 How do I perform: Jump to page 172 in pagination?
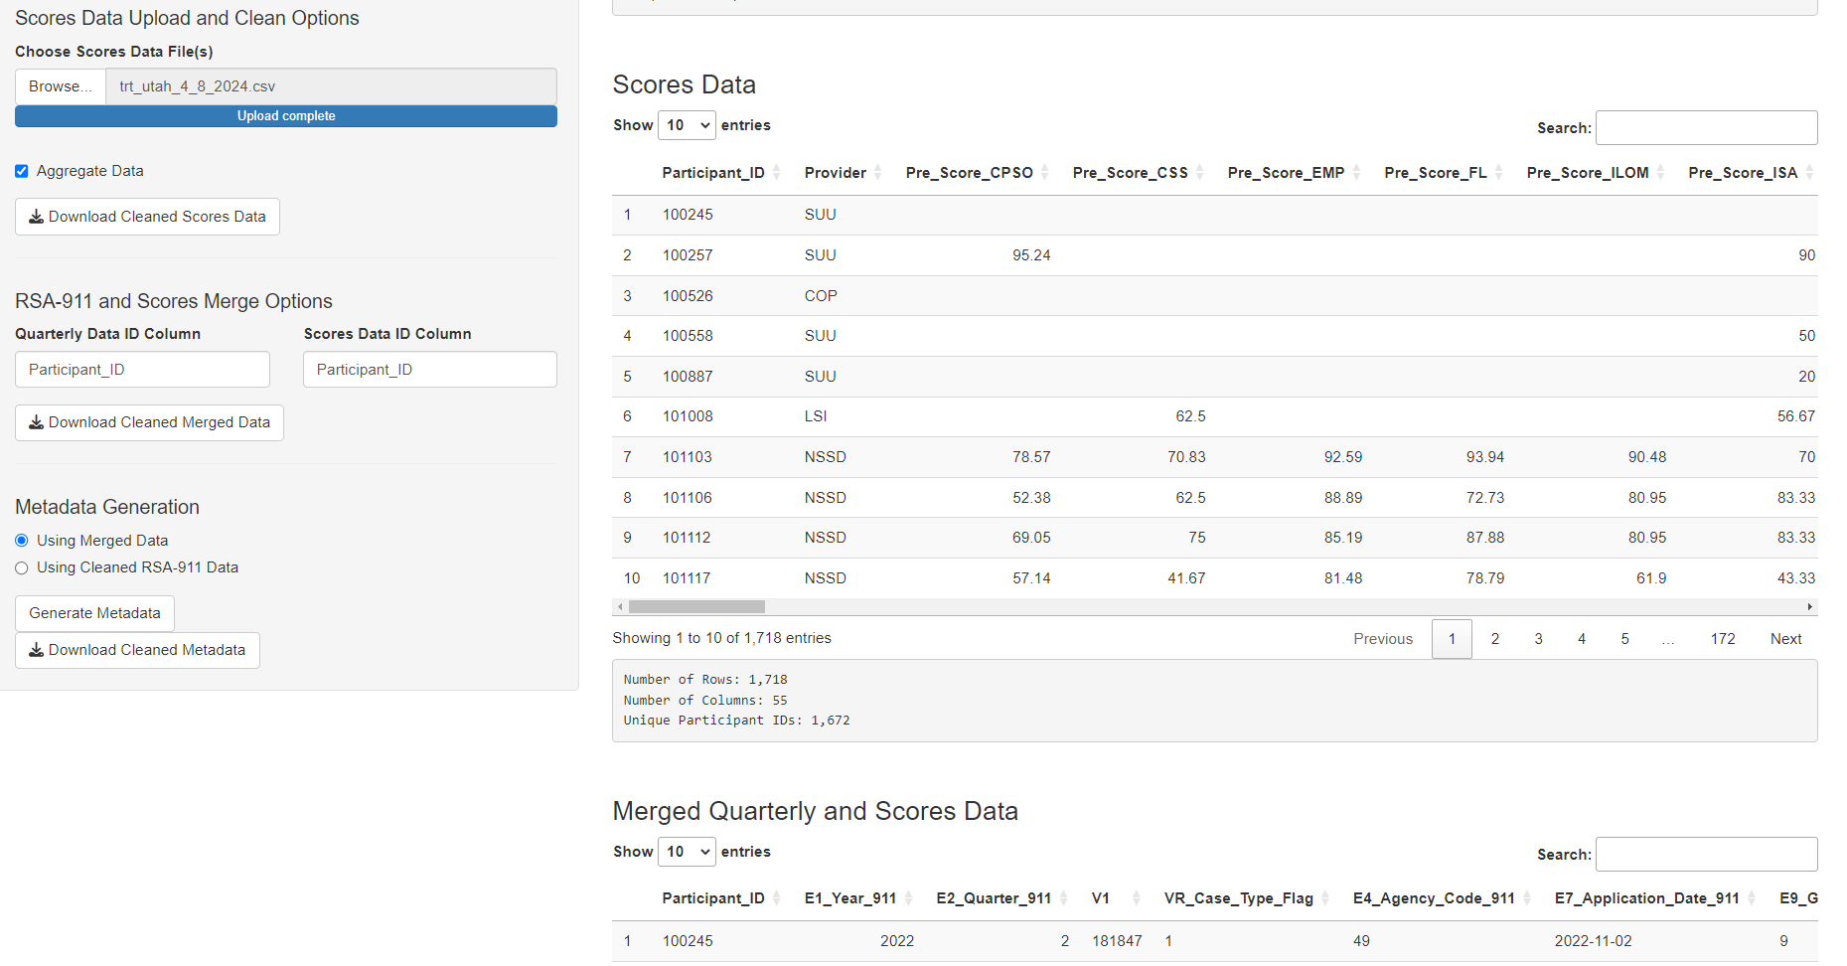(1722, 639)
